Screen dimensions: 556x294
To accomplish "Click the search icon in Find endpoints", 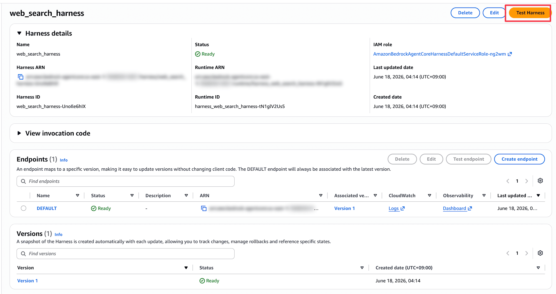I will [23, 181].
